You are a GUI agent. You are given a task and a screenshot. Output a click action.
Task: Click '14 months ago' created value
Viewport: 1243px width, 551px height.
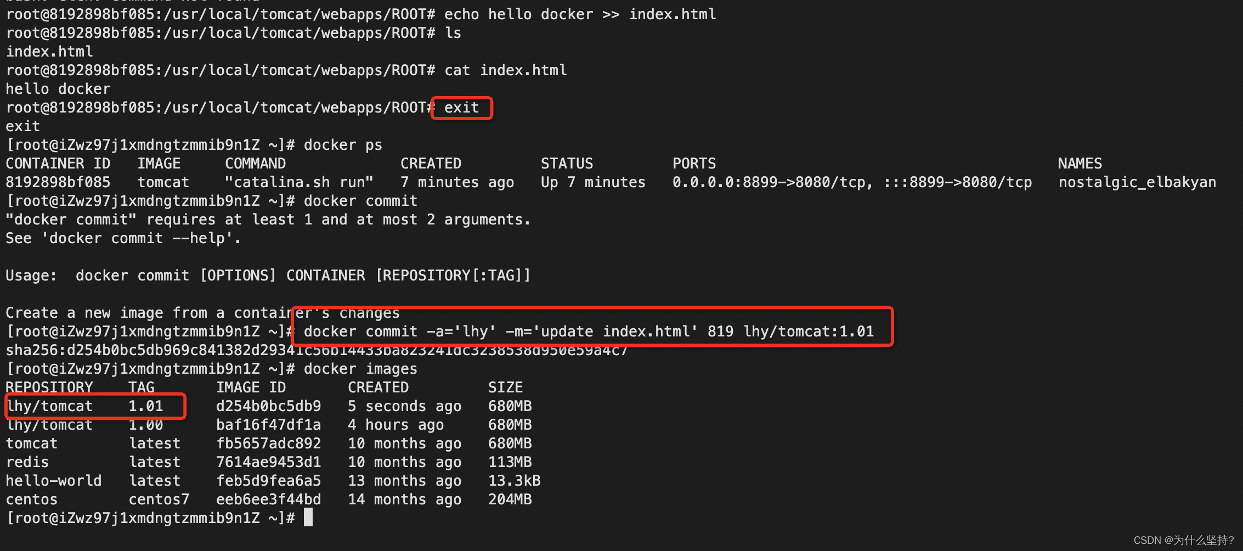pos(404,499)
